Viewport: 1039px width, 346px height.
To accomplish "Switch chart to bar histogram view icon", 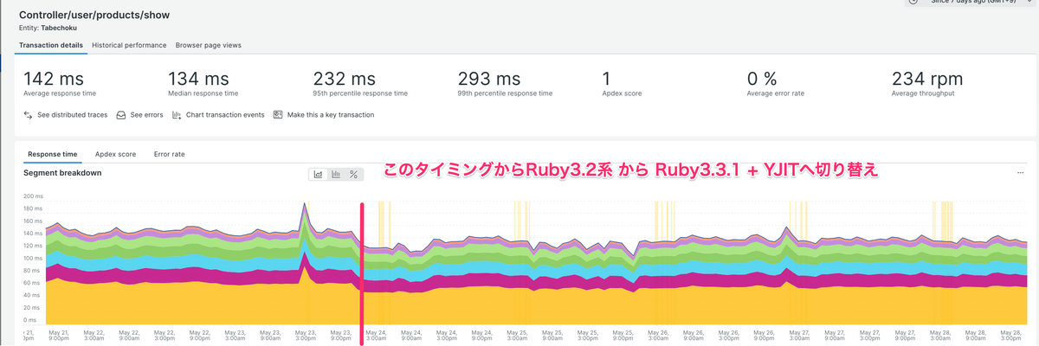I will (x=336, y=174).
